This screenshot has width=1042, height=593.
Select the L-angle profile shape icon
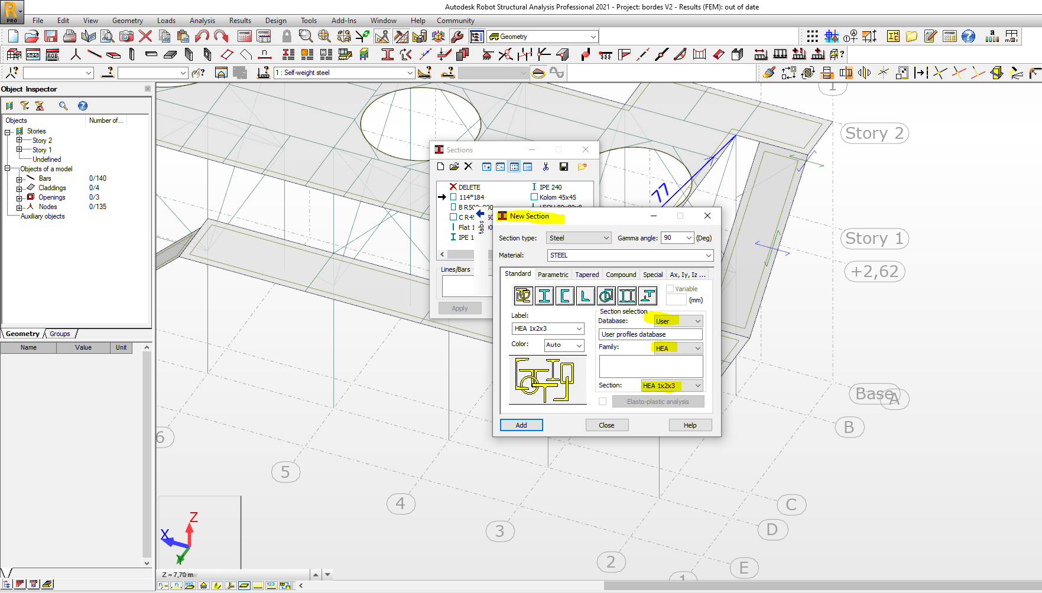tap(585, 295)
